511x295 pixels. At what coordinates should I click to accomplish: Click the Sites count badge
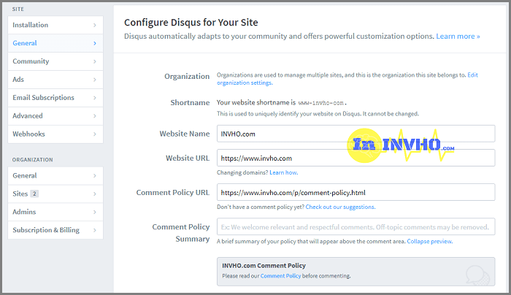click(34, 194)
